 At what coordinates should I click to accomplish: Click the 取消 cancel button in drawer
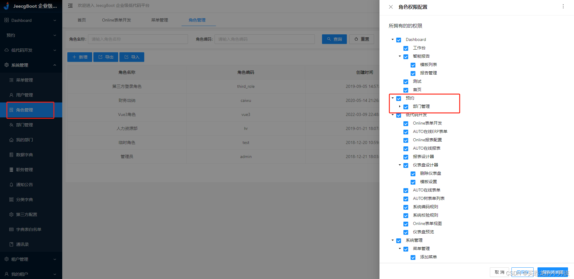[499, 272]
